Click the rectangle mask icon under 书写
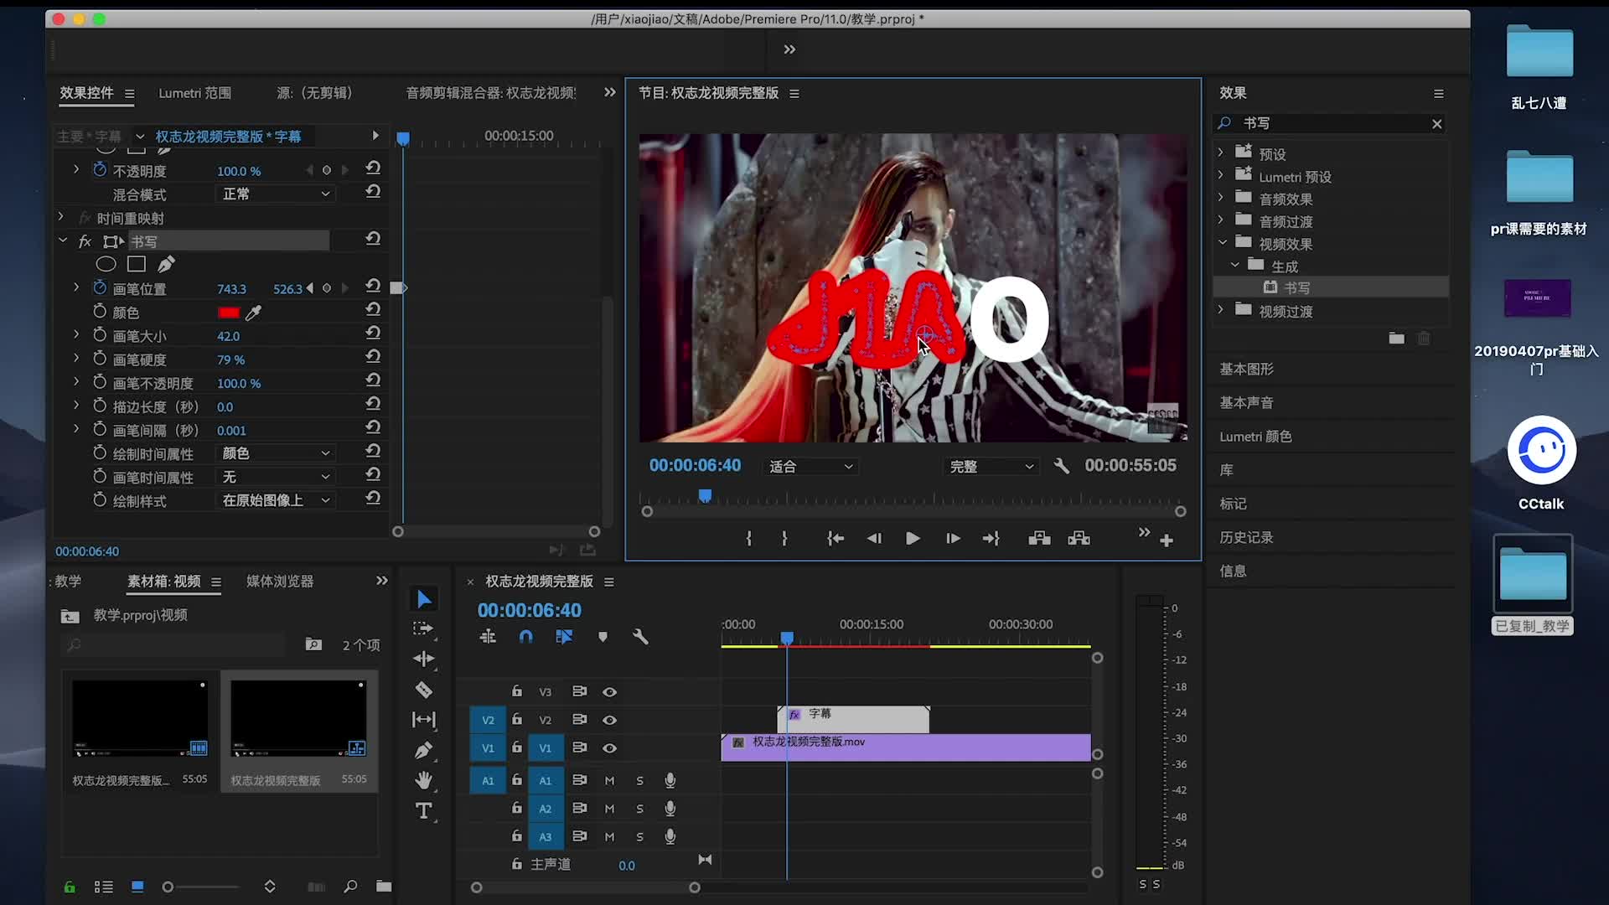The height and width of the screenshot is (905, 1609). pos(137,265)
